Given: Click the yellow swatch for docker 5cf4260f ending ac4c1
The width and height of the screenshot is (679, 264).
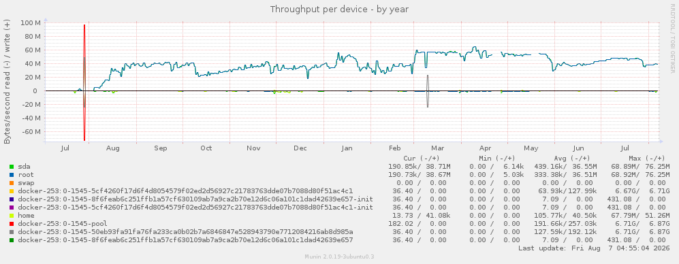Looking at the screenshot, I should point(12,191).
